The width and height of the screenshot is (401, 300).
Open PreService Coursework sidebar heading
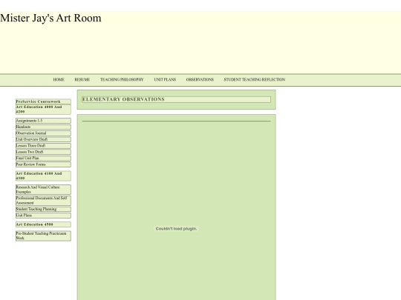(43, 101)
